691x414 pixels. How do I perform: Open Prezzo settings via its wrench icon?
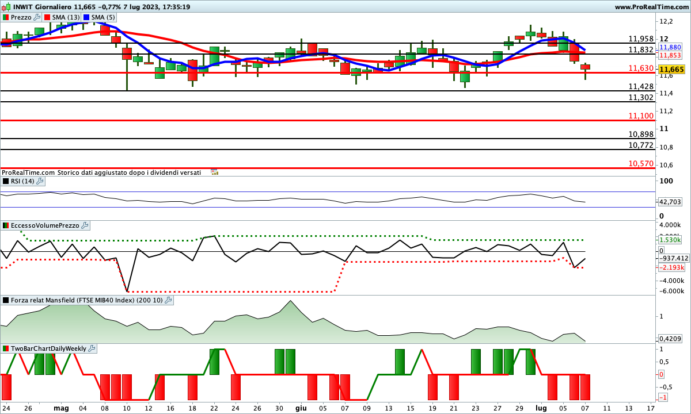37,18
